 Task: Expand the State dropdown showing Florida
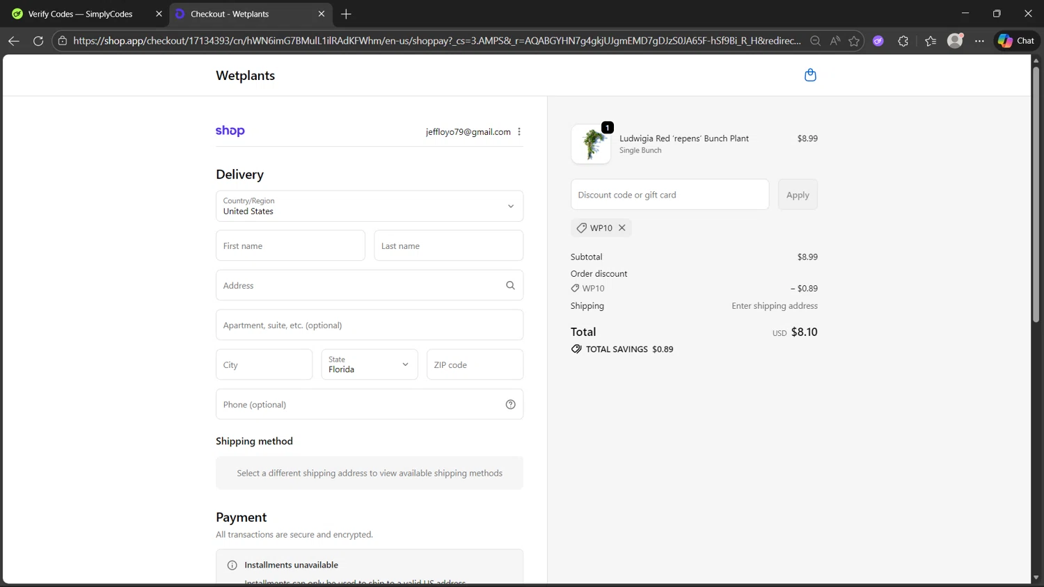click(370, 364)
